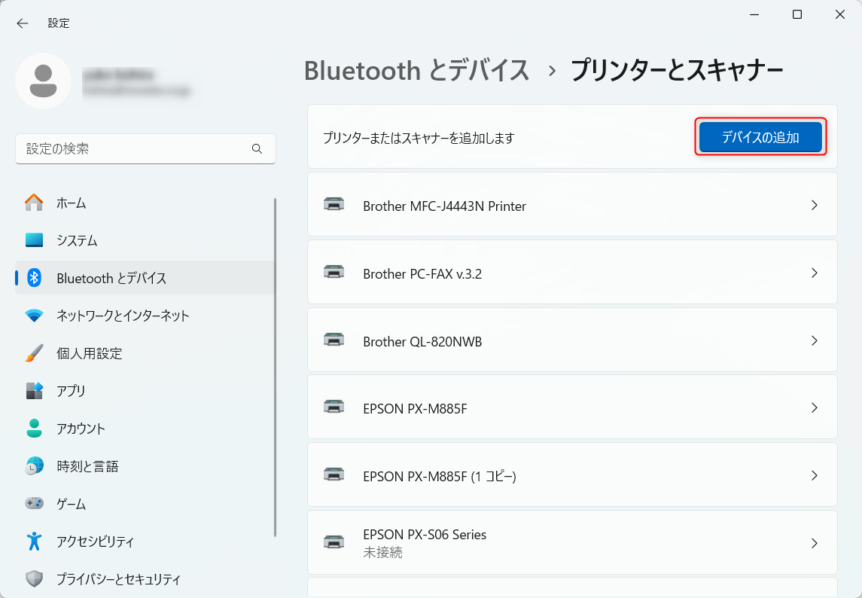Viewport: 862px width, 598px height.
Task: Click the personalization paintbrush icon
Action: point(34,353)
